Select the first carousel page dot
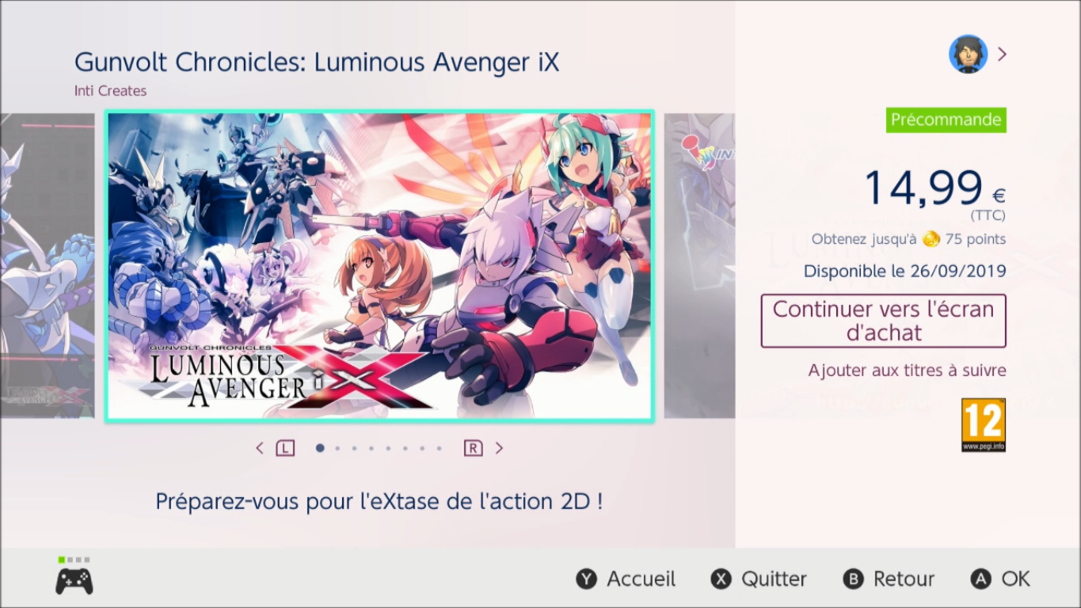This screenshot has height=608, width=1081. pyautogui.click(x=320, y=448)
